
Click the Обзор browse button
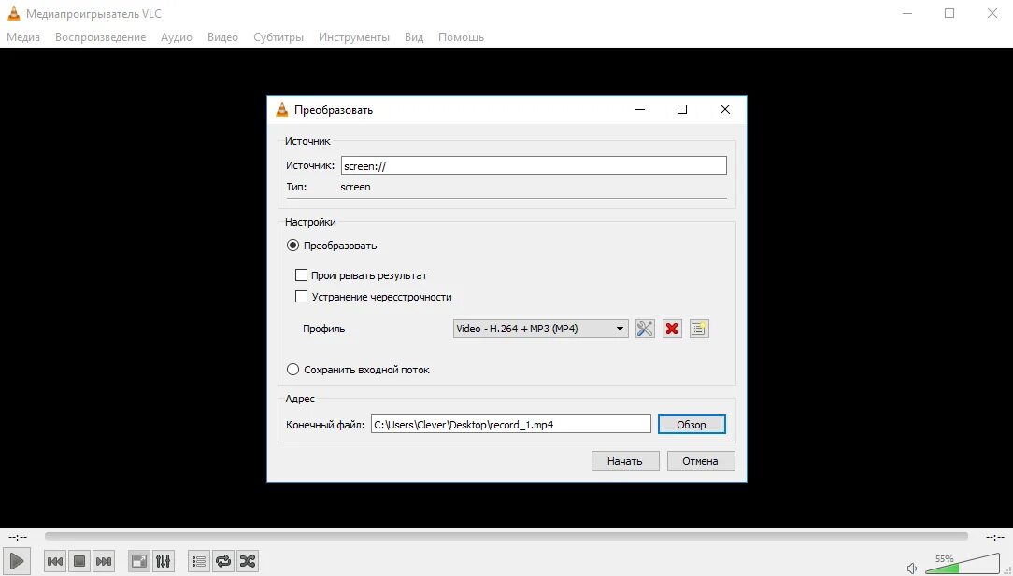pos(692,424)
